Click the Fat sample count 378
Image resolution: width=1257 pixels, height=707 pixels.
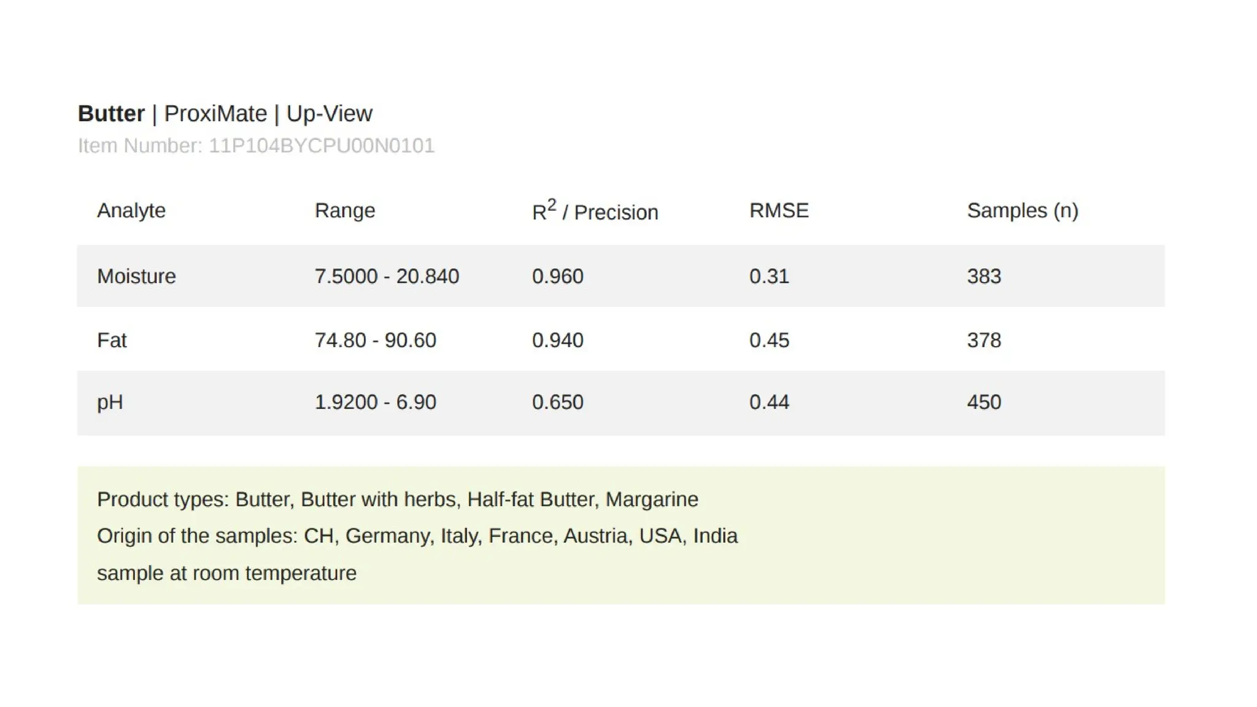click(984, 340)
